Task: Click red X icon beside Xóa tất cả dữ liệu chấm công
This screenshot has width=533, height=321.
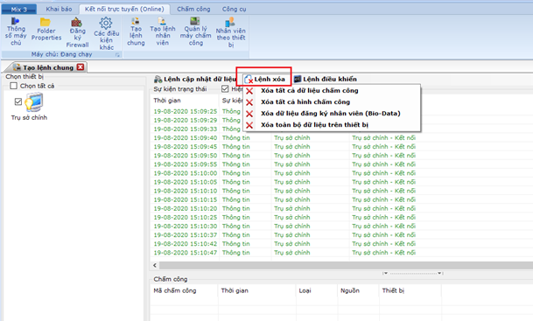Action: coord(249,91)
